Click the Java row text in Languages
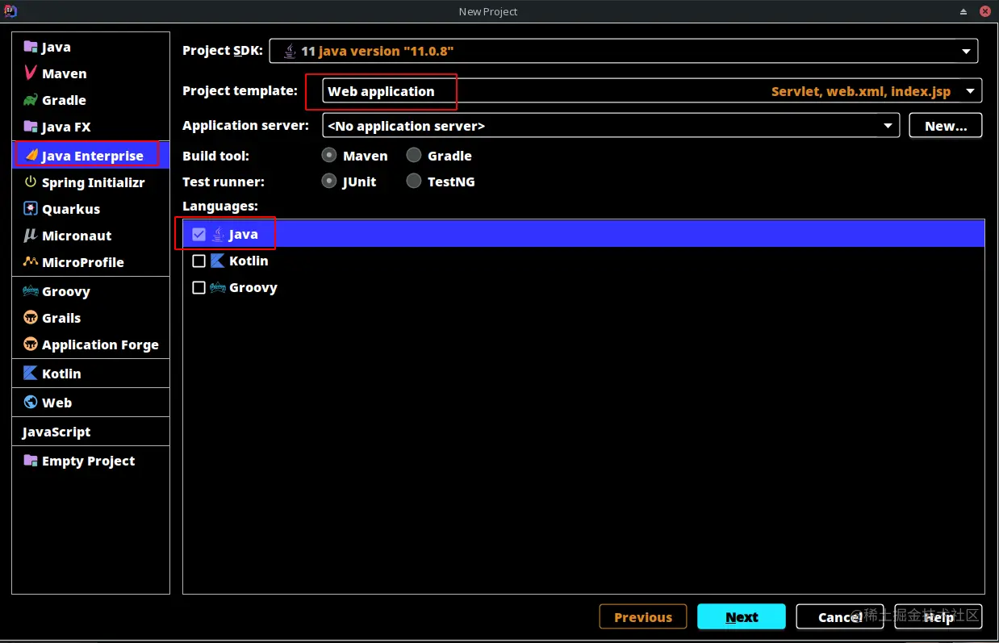999x643 pixels. pyautogui.click(x=244, y=234)
